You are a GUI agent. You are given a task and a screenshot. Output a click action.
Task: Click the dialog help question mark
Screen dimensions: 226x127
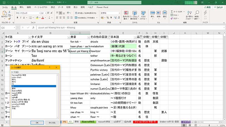pyautogui.click(x=50, y=67)
